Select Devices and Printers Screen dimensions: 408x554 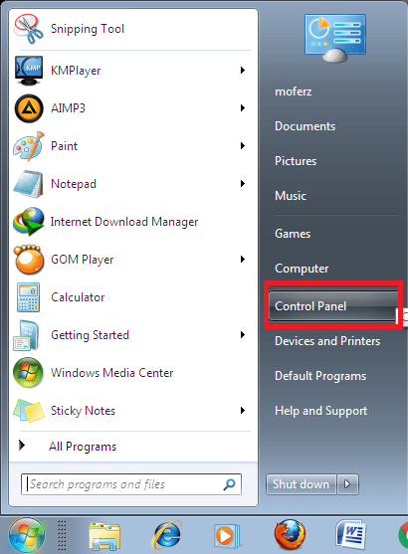(327, 341)
